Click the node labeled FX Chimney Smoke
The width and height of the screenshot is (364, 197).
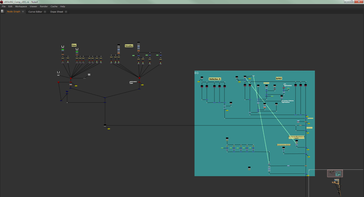283,145
